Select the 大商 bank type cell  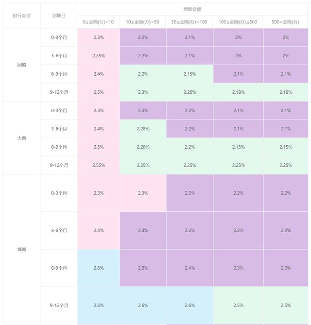(x=22, y=138)
